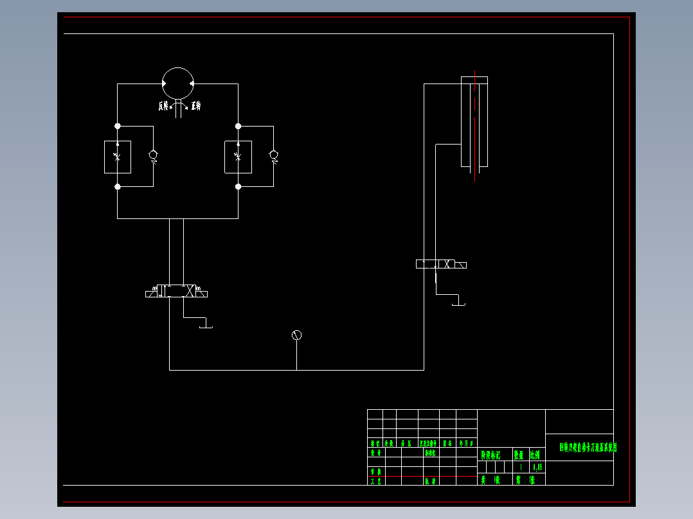Select the 反转 label under motor
This screenshot has width=693, height=519.
tap(163, 106)
